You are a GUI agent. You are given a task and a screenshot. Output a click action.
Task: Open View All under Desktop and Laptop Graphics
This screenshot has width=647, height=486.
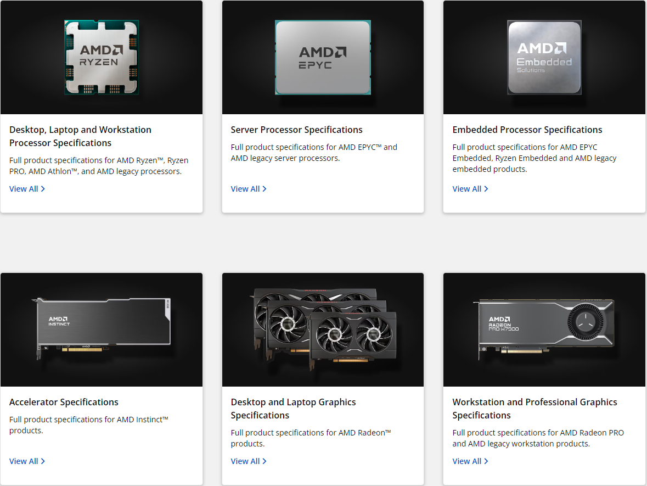tap(249, 461)
